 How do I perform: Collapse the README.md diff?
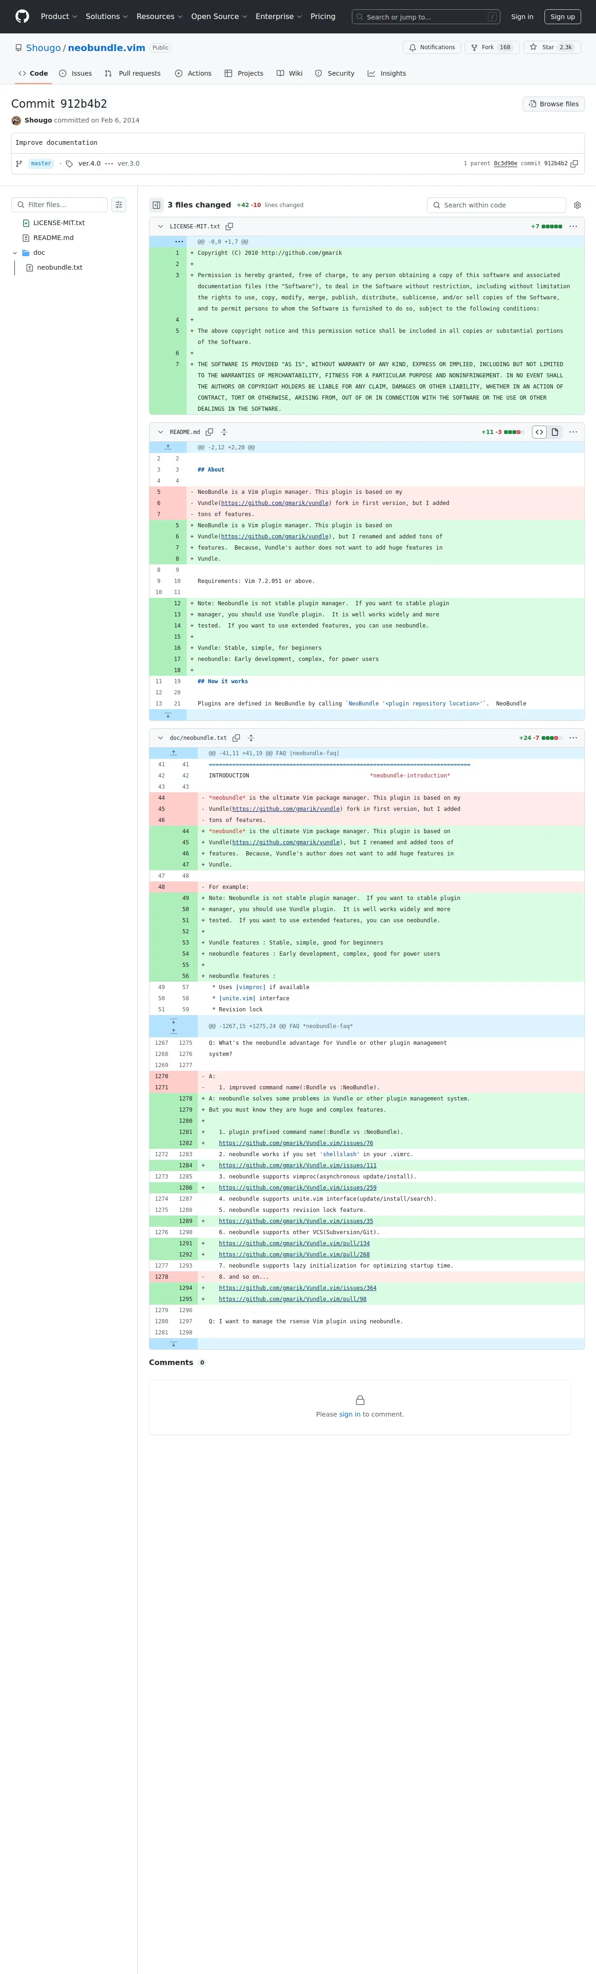click(160, 432)
